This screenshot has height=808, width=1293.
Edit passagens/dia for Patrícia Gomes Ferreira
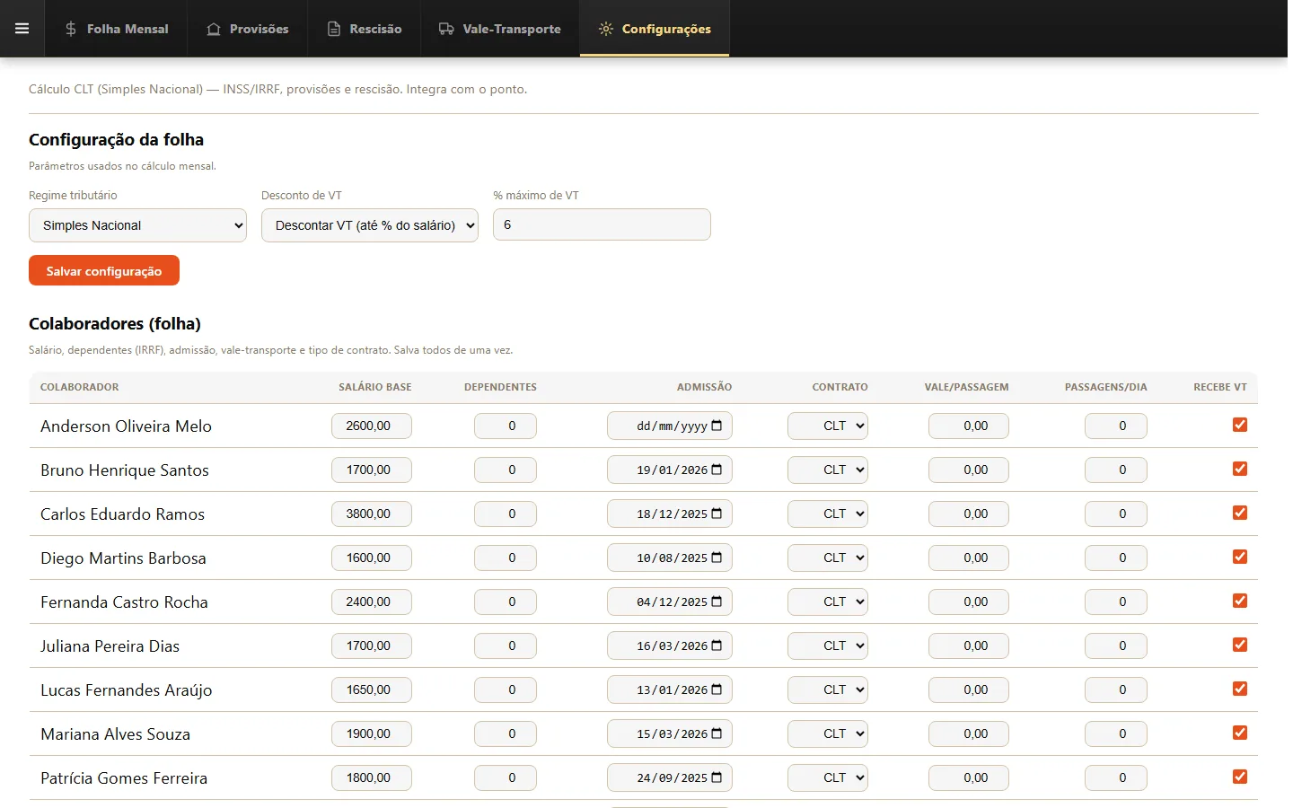tap(1116, 777)
